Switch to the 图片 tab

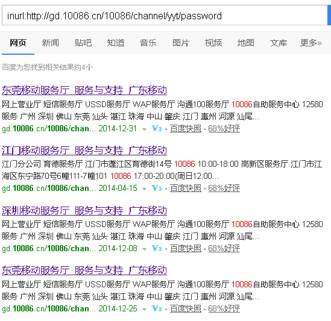[x=181, y=43]
